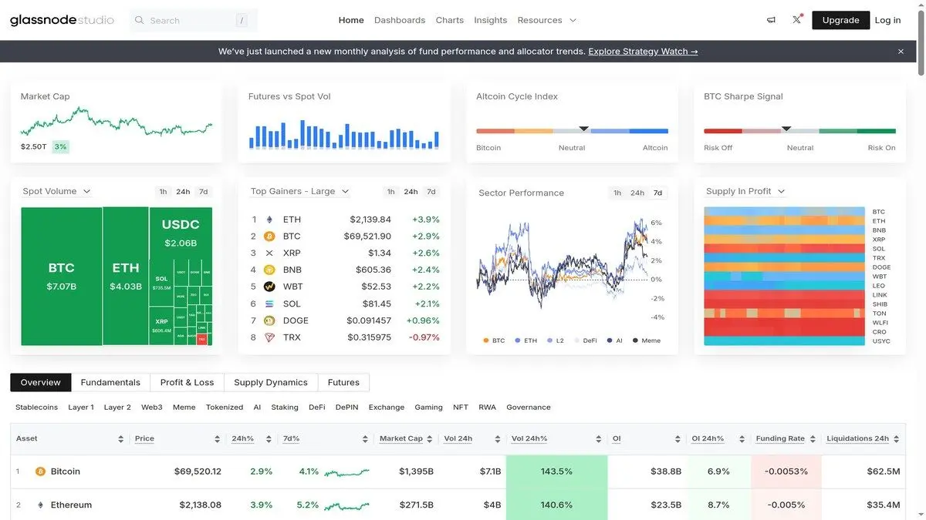This screenshot has height=520, width=926.
Task: Filter assets by Stablecoins category
Action: pyautogui.click(x=36, y=408)
